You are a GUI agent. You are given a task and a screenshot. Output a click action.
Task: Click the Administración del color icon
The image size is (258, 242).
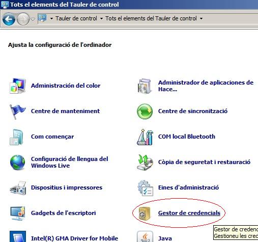(x=18, y=86)
